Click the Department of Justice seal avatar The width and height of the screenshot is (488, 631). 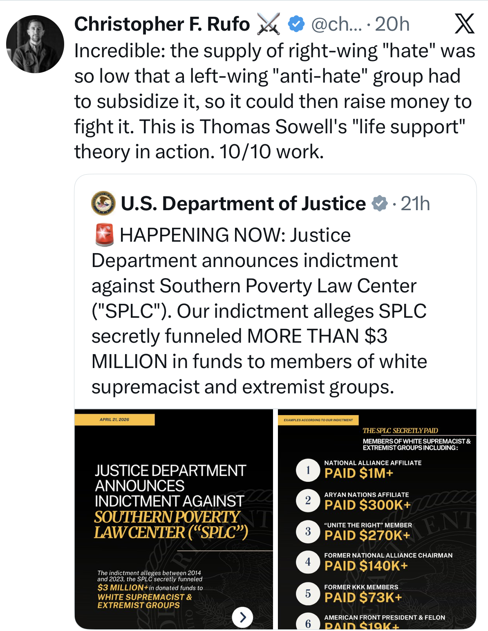pyautogui.click(x=103, y=203)
